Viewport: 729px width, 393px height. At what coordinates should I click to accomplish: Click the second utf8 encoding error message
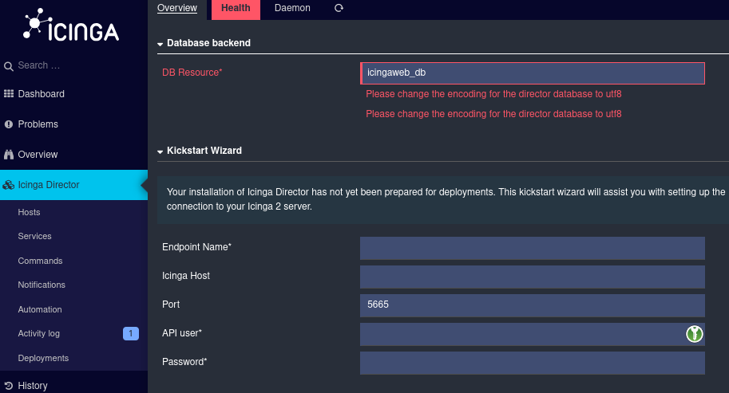tap(493, 114)
